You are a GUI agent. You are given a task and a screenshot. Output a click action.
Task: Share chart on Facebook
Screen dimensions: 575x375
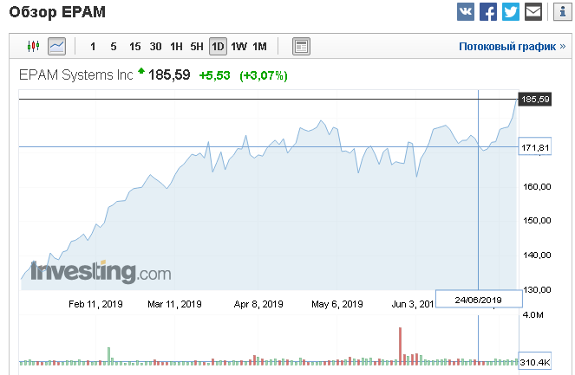pyautogui.click(x=488, y=12)
